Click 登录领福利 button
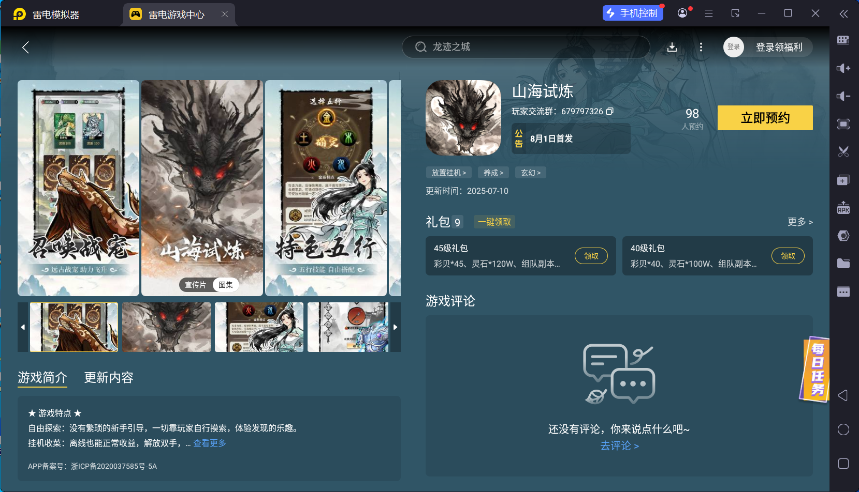 click(779, 47)
